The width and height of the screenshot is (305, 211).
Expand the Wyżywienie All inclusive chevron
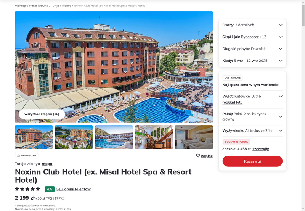[281, 130]
